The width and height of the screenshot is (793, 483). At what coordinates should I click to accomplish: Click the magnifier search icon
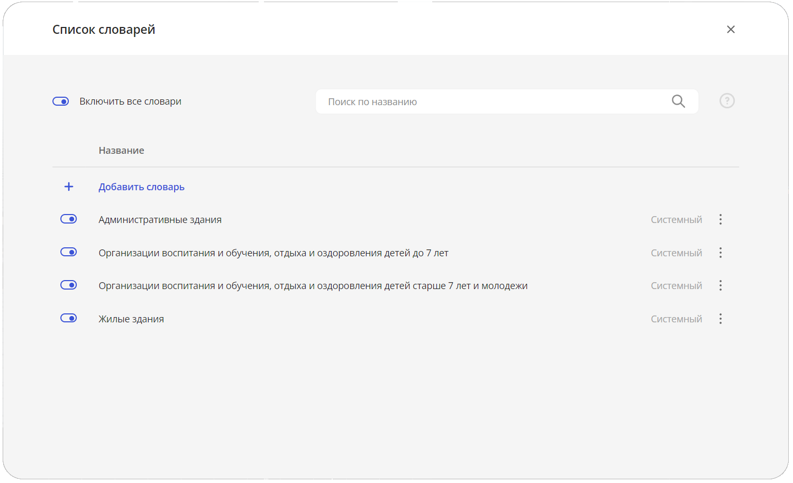pos(678,101)
